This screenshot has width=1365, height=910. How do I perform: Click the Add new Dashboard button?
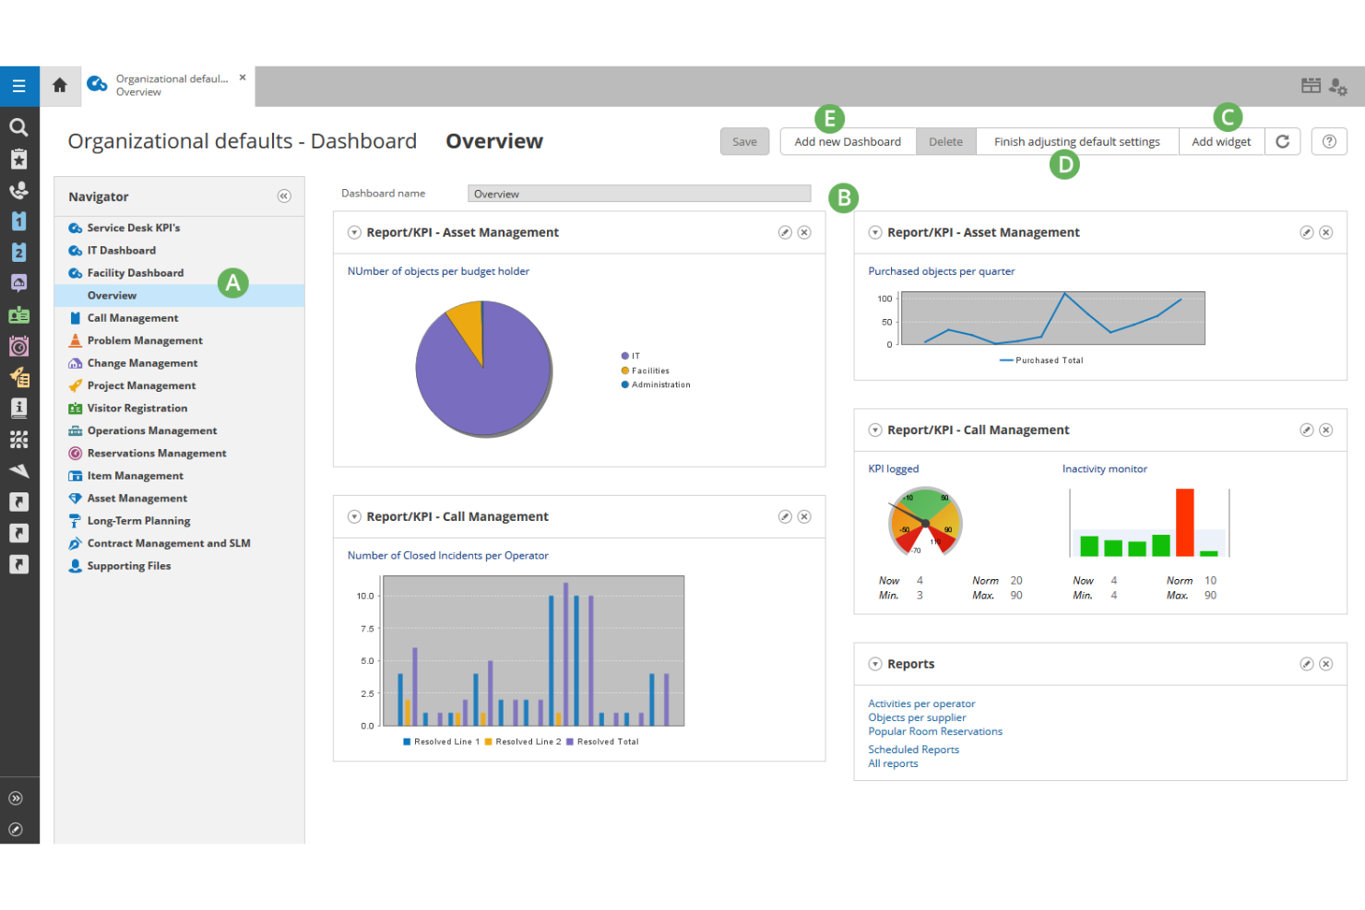(847, 141)
